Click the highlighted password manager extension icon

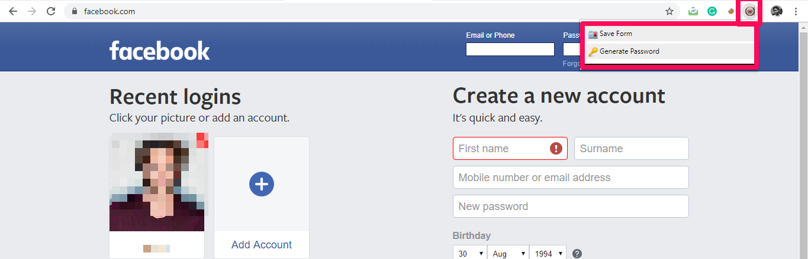pyautogui.click(x=750, y=11)
